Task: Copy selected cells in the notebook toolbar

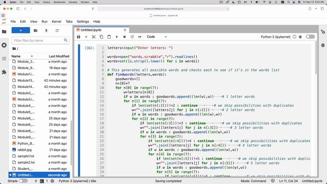Action: (101, 37)
